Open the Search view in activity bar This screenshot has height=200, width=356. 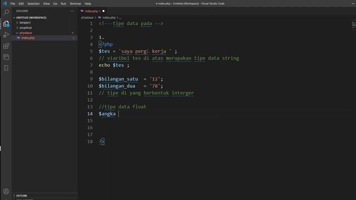(6, 12)
